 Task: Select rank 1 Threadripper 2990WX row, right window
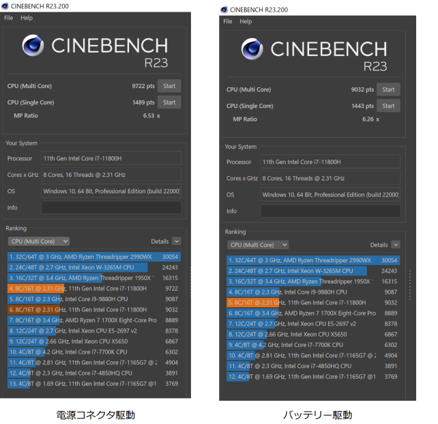coord(313,261)
